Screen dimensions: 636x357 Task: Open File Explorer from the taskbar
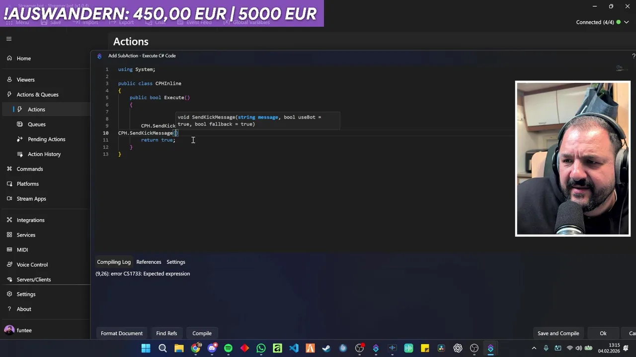179,349
